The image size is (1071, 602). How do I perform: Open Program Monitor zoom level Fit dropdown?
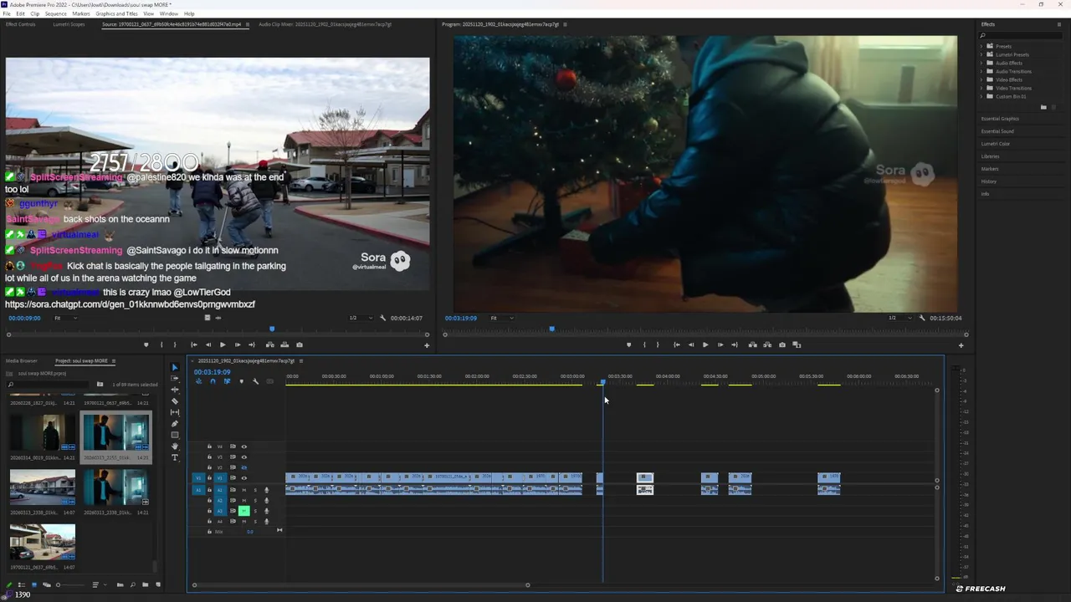501,318
